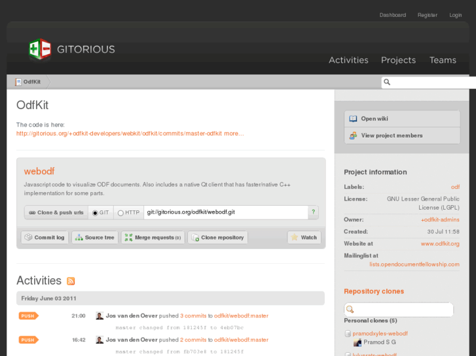Open the +odfkit-admins owner link
The image size is (476, 356).
click(x=440, y=219)
